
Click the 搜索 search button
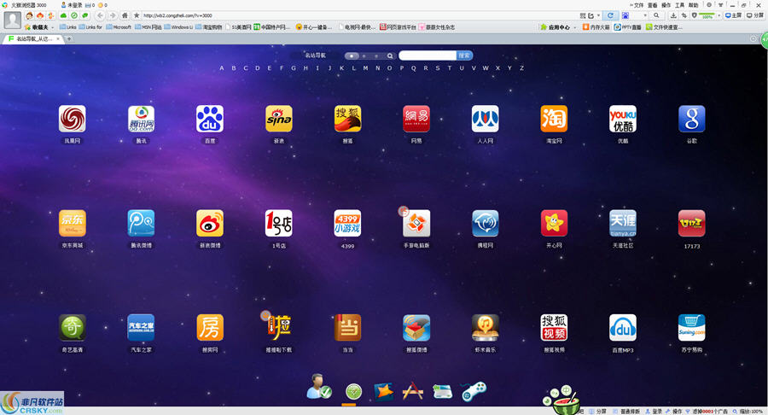[x=464, y=56]
